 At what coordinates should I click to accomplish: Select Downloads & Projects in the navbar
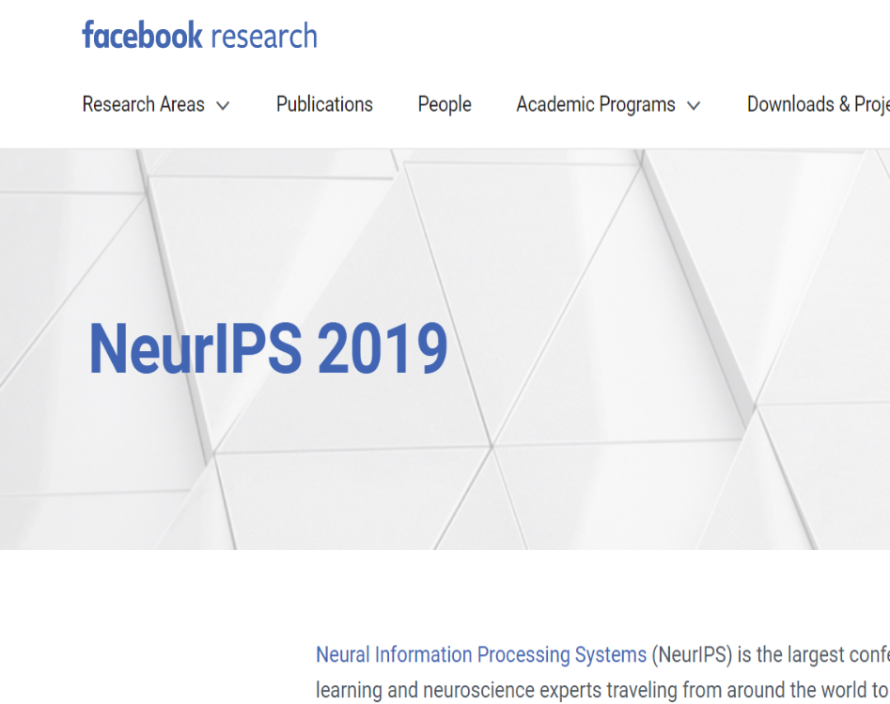point(819,104)
